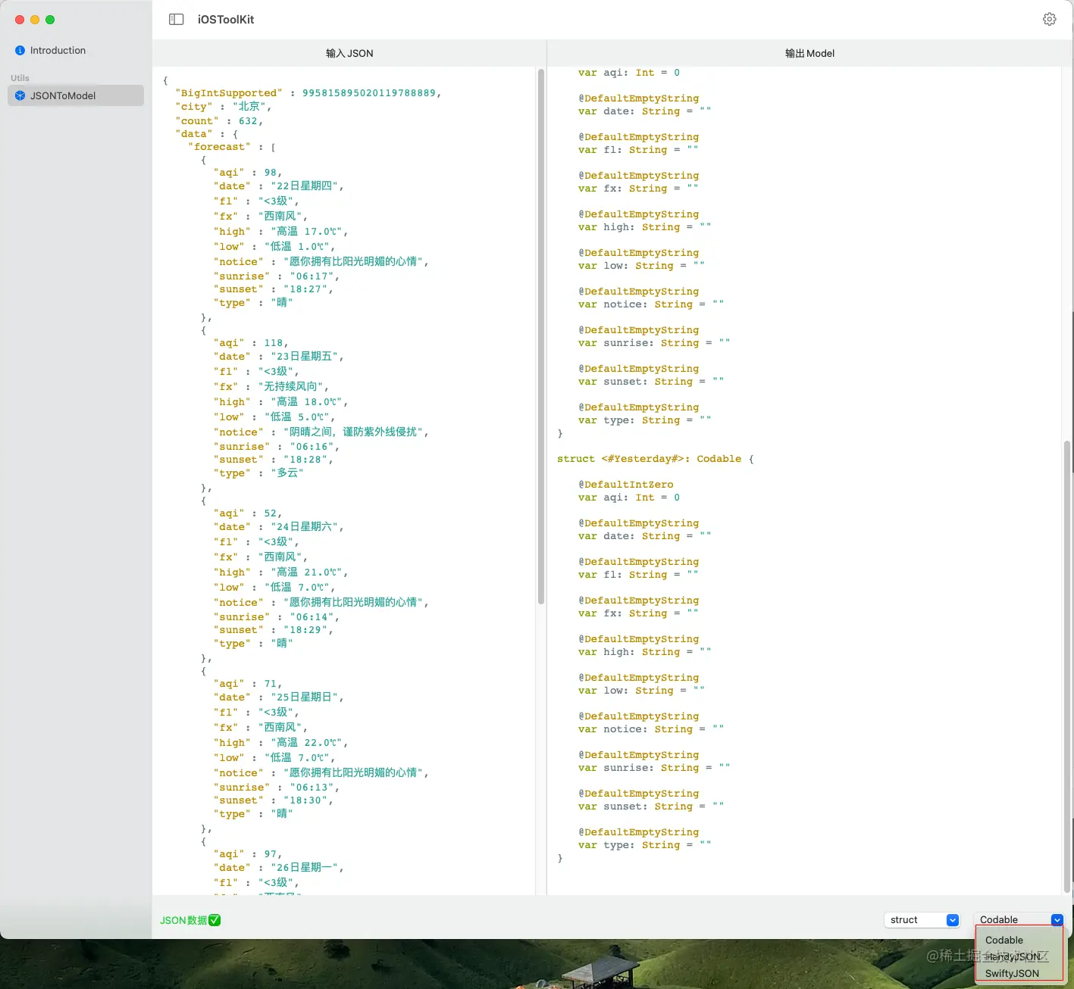
Task: Toggle the sidebar with the toolbar icon
Action: click(x=176, y=20)
